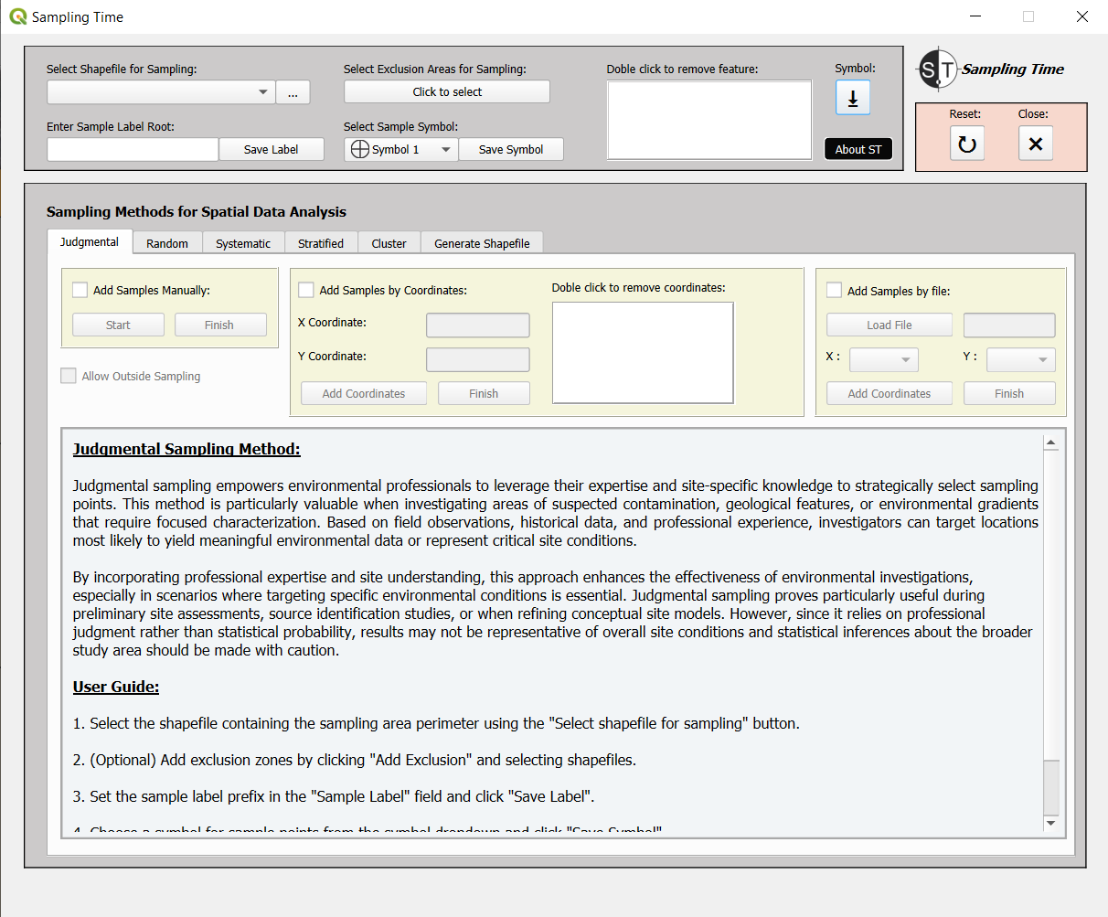Click the QGIS icon in title bar
This screenshot has height=917, width=1108.
(x=17, y=16)
